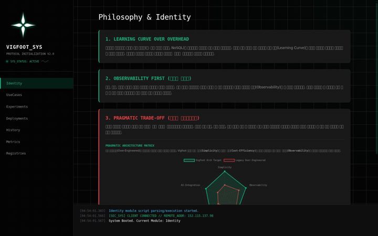Viewport: 378px width, 236px height.
Task: Click the Learning Curve Over Overhead heading
Action: (x=147, y=39)
